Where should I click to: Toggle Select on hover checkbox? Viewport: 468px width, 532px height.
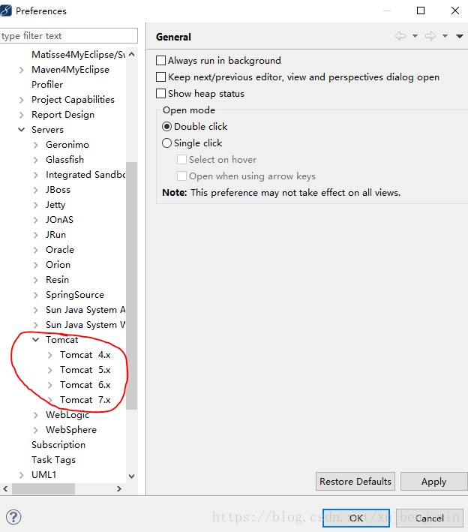(181, 160)
